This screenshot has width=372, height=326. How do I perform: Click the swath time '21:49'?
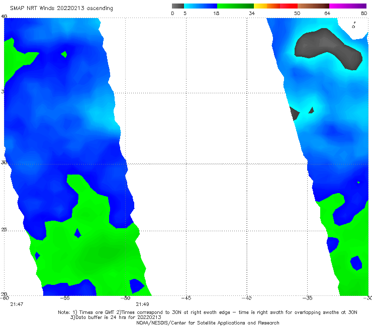click(x=142, y=304)
